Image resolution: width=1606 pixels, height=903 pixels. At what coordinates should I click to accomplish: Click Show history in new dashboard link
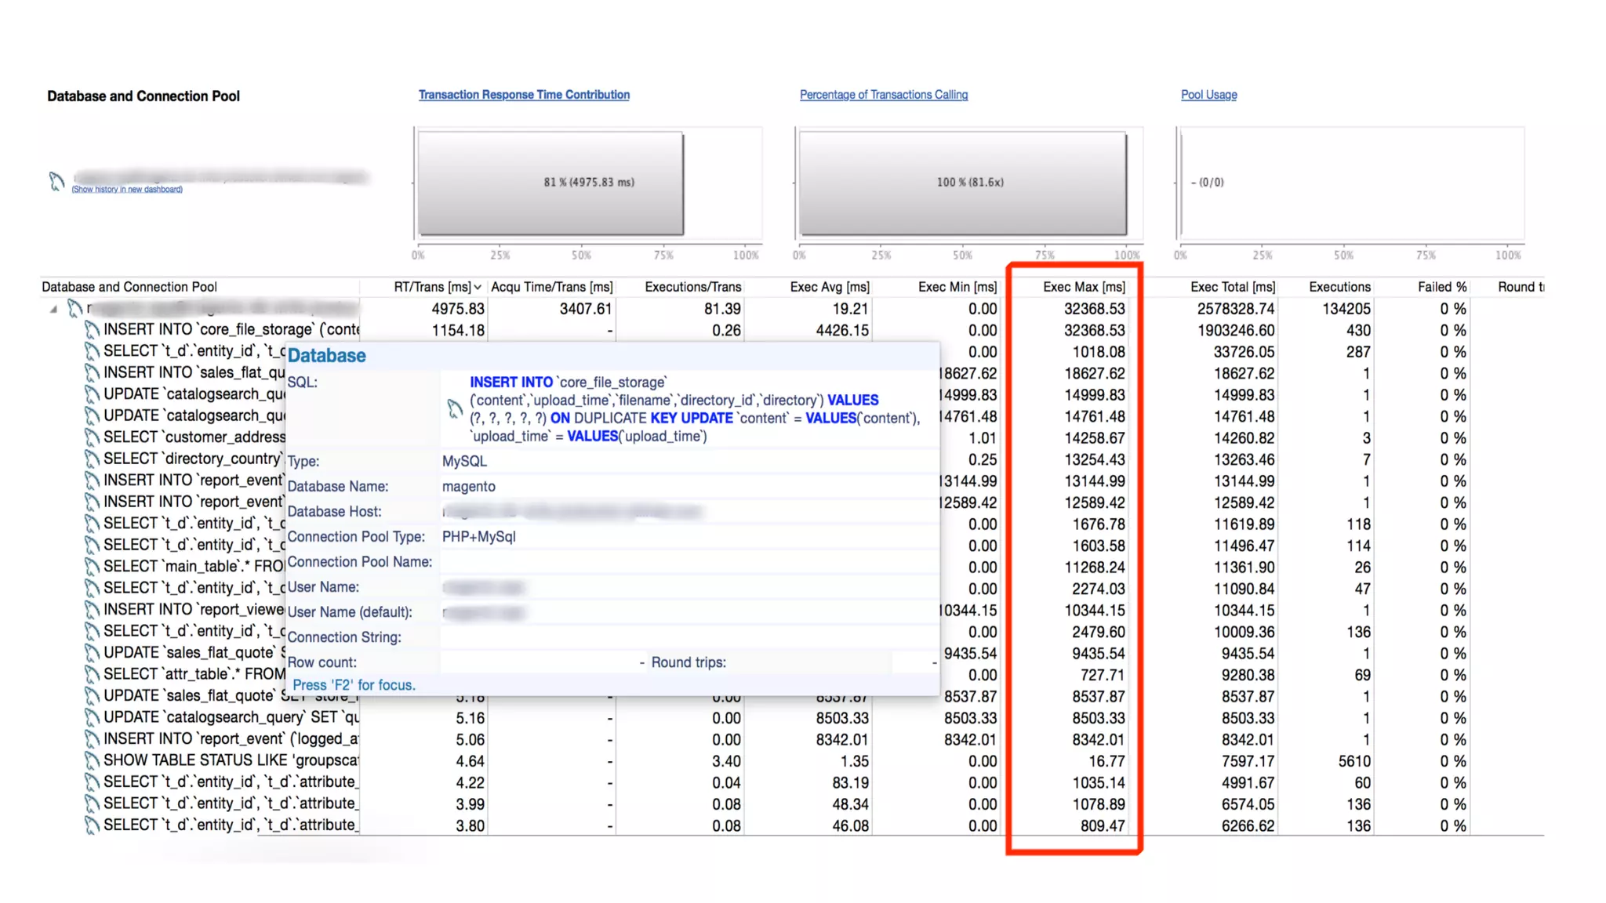(127, 190)
